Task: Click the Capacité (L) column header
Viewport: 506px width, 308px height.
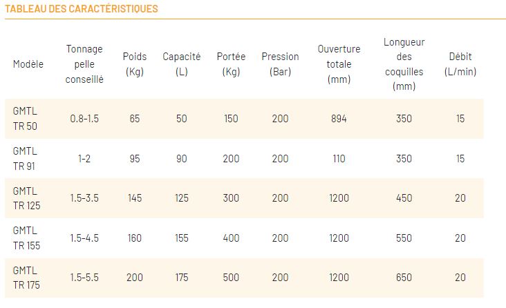Action: coord(182,64)
